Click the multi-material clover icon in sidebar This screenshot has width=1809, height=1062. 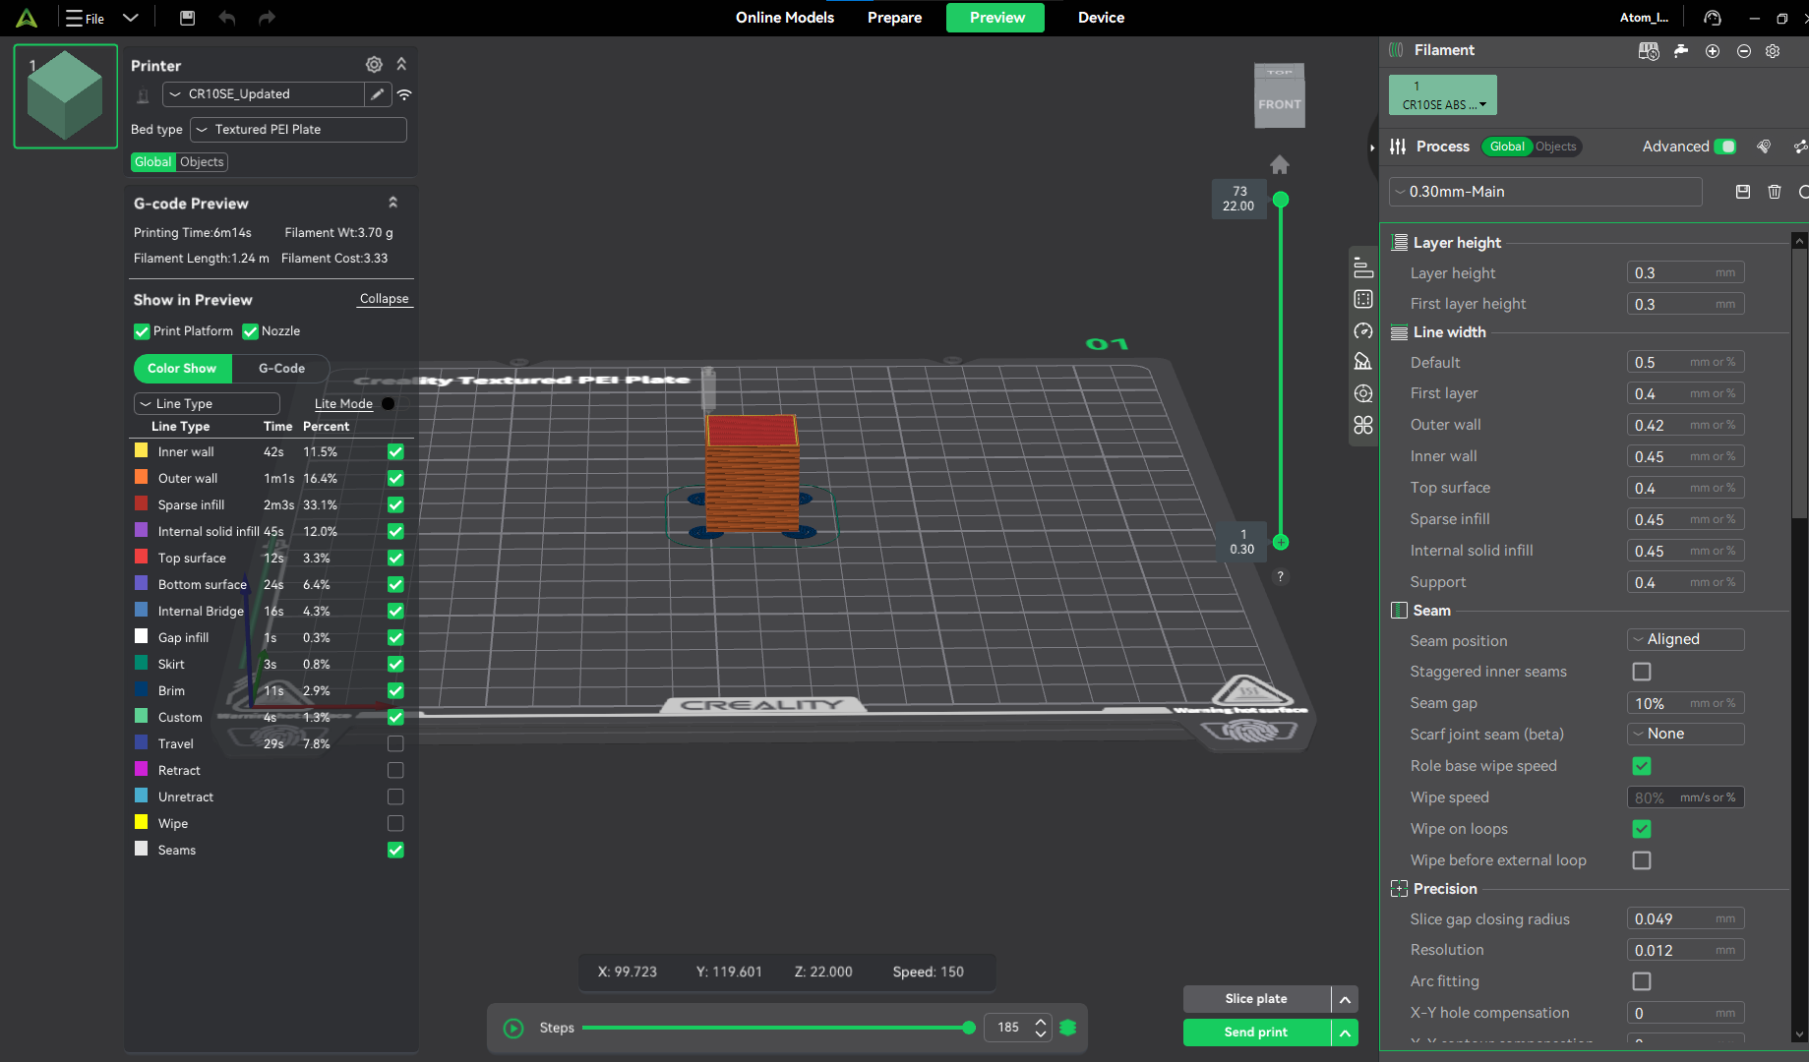pos(1363,425)
